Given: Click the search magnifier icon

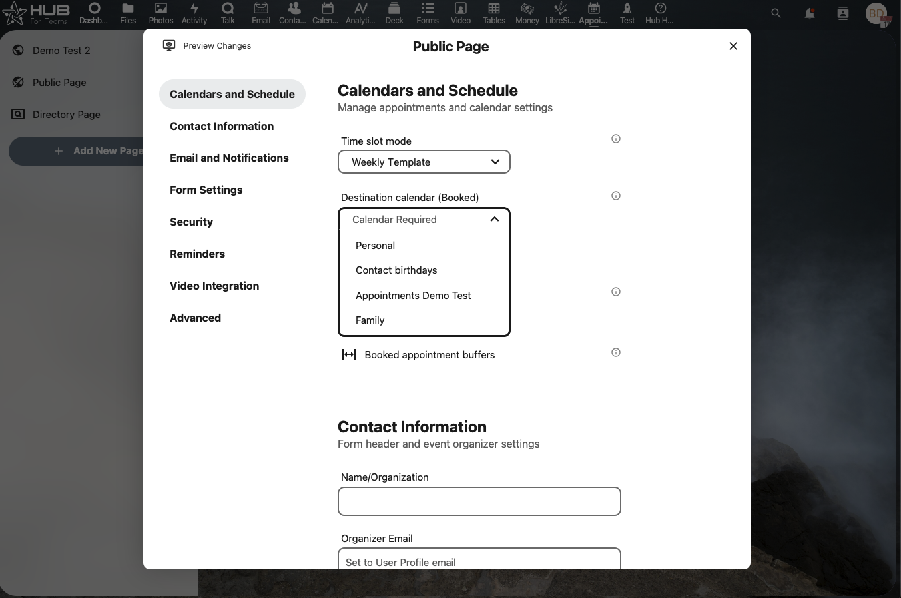Looking at the screenshot, I should [x=776, y=13].
